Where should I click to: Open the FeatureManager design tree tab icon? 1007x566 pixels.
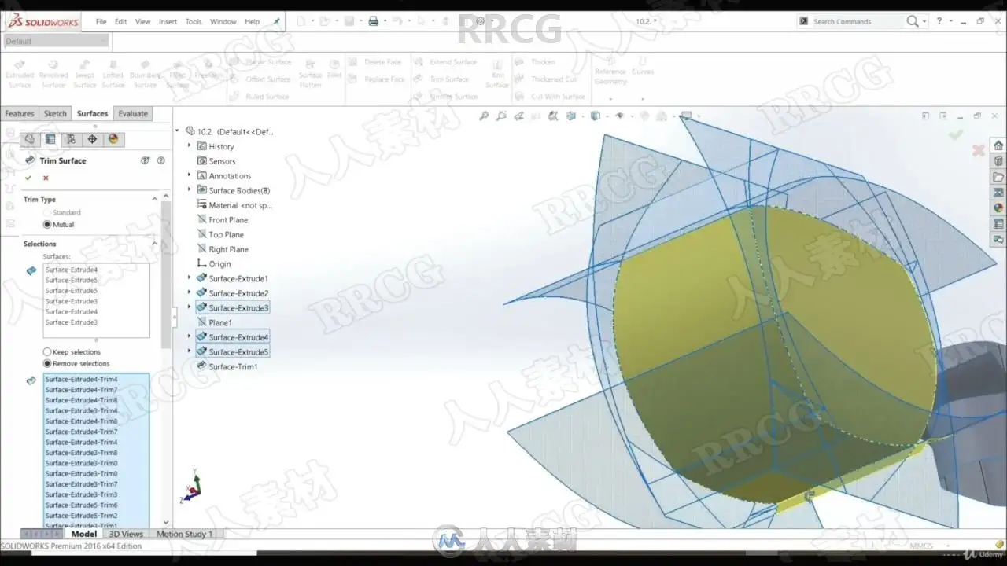point(29,139)
